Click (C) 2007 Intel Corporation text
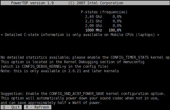The width and height of the screenshot is (170, 110). 96,3
